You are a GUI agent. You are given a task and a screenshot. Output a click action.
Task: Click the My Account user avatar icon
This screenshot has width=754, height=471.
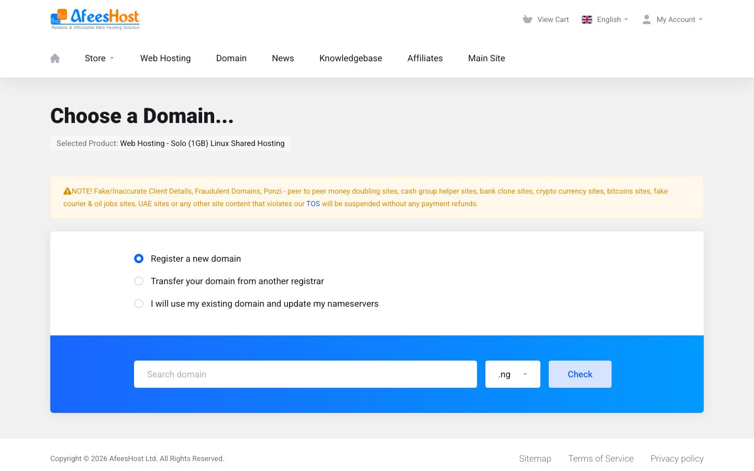point(647,19)
